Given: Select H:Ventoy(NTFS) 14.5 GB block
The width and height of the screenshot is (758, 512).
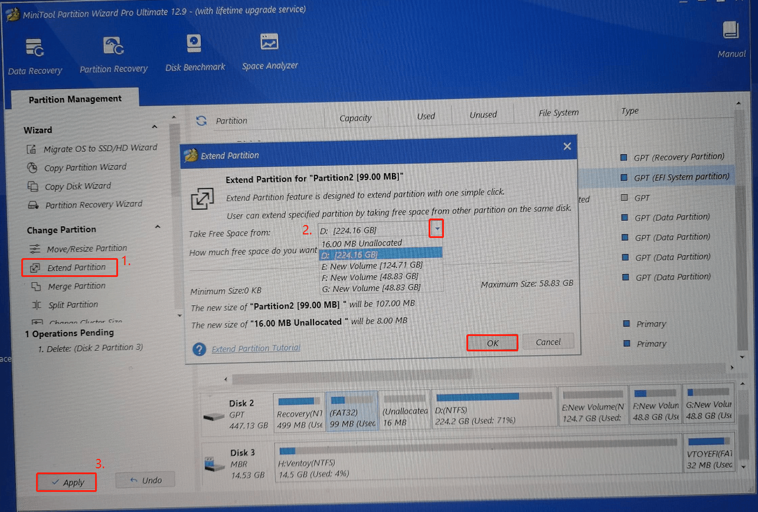Looking at the screenshot, I should [478, 456].
